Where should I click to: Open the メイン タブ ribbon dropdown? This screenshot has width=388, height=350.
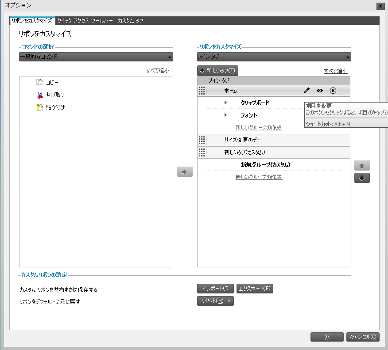(347, 57)
